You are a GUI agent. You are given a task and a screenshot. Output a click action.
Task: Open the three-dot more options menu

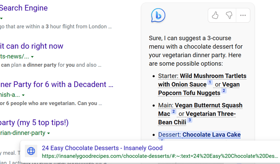point(243,16)
